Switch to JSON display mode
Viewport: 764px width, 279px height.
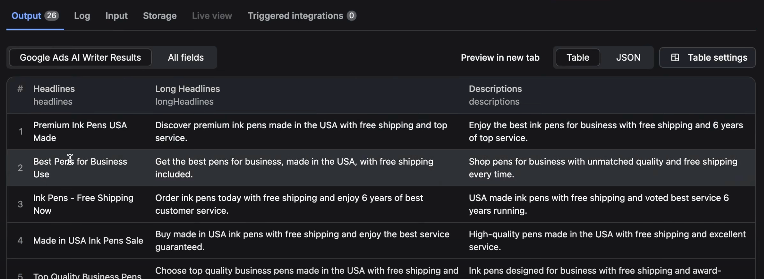[628, 58]
